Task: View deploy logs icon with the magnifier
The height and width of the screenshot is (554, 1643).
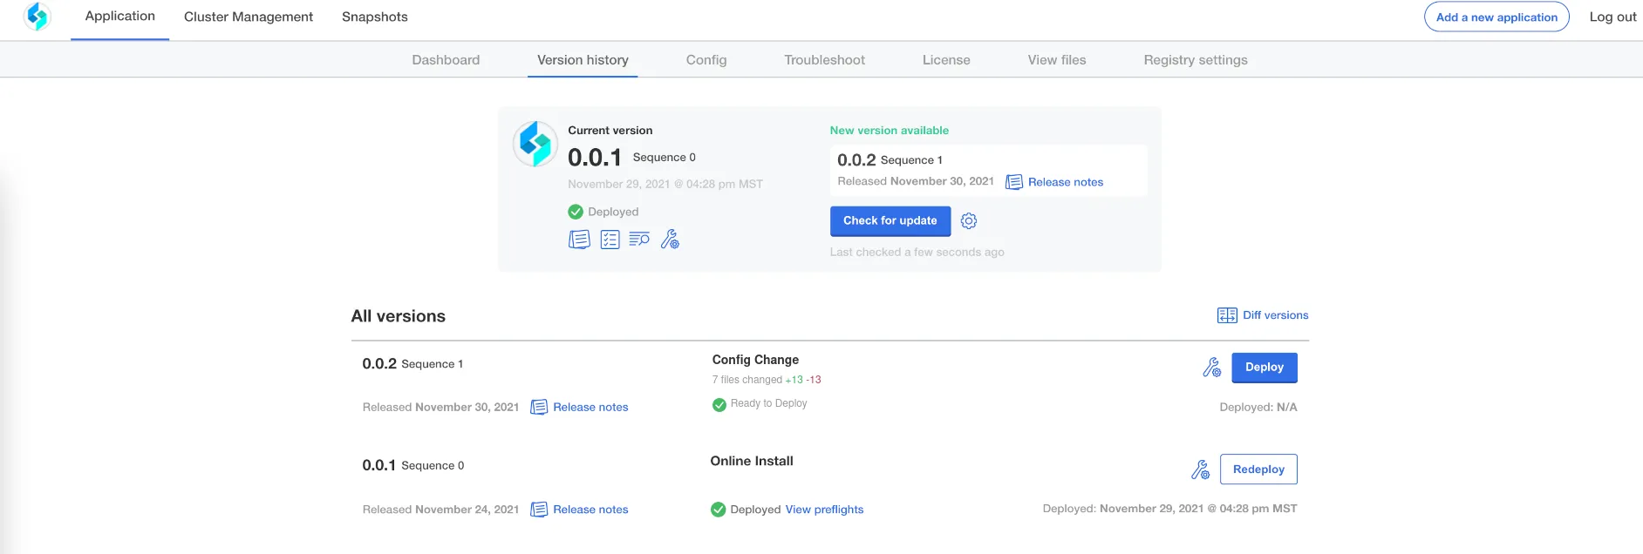Action: tap(639, 239)
